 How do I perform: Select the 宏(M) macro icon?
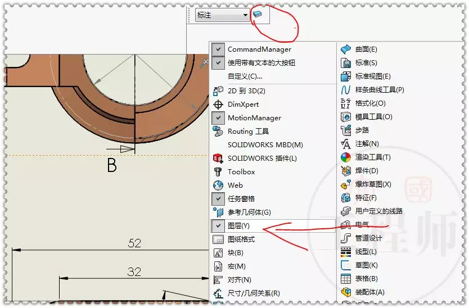[218, 266]
